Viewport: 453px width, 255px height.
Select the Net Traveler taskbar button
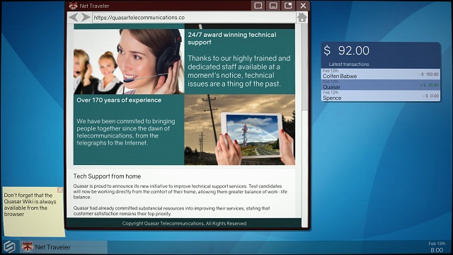pos(64,247)
